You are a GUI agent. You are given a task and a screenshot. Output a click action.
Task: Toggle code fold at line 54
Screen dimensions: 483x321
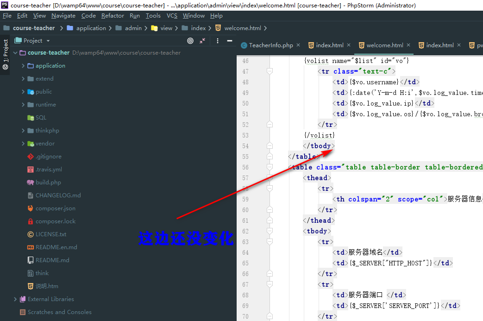[270, 146]
